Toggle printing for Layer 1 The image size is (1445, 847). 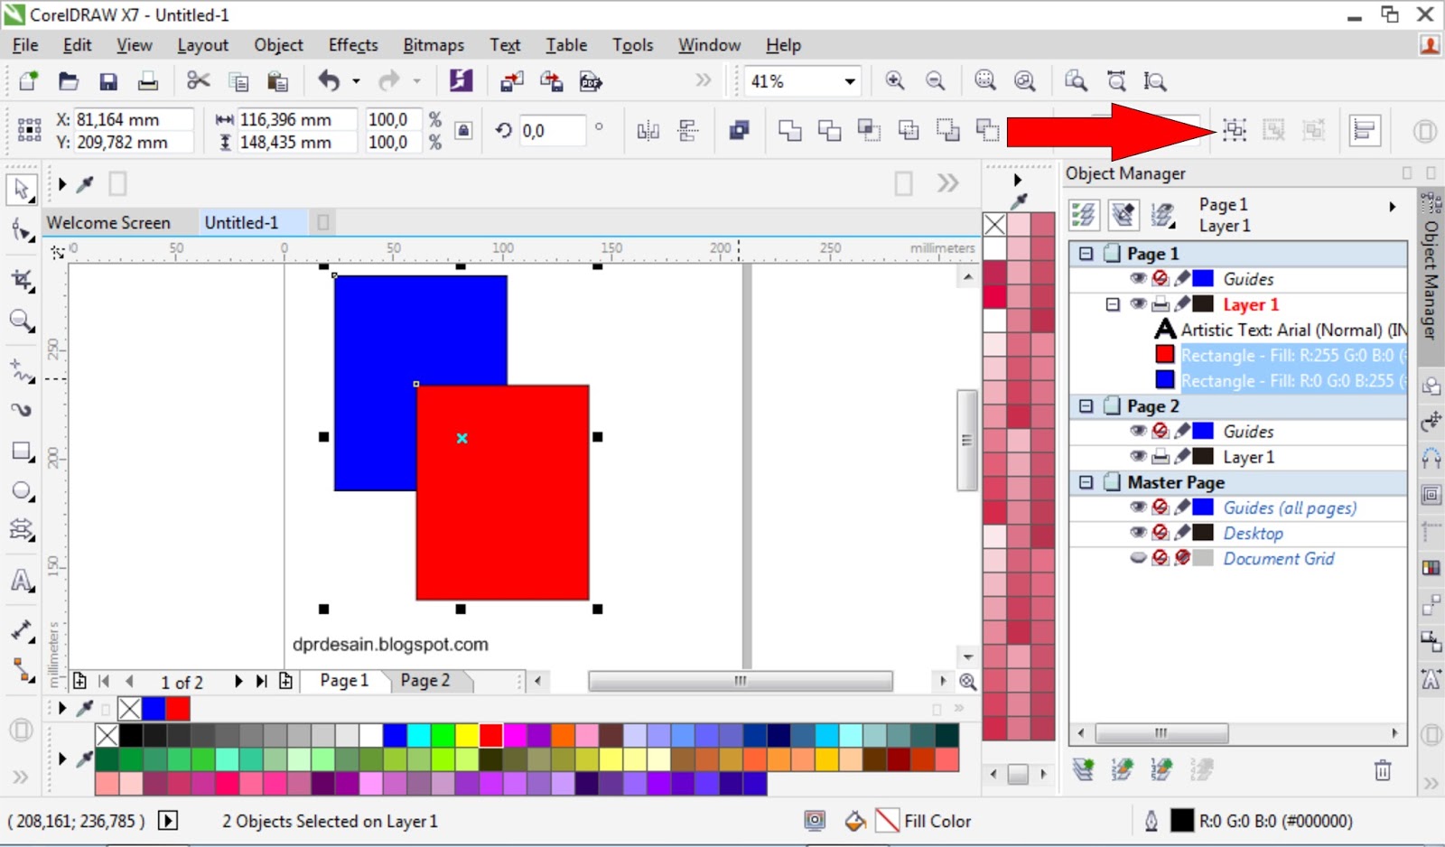point(1161,304)
